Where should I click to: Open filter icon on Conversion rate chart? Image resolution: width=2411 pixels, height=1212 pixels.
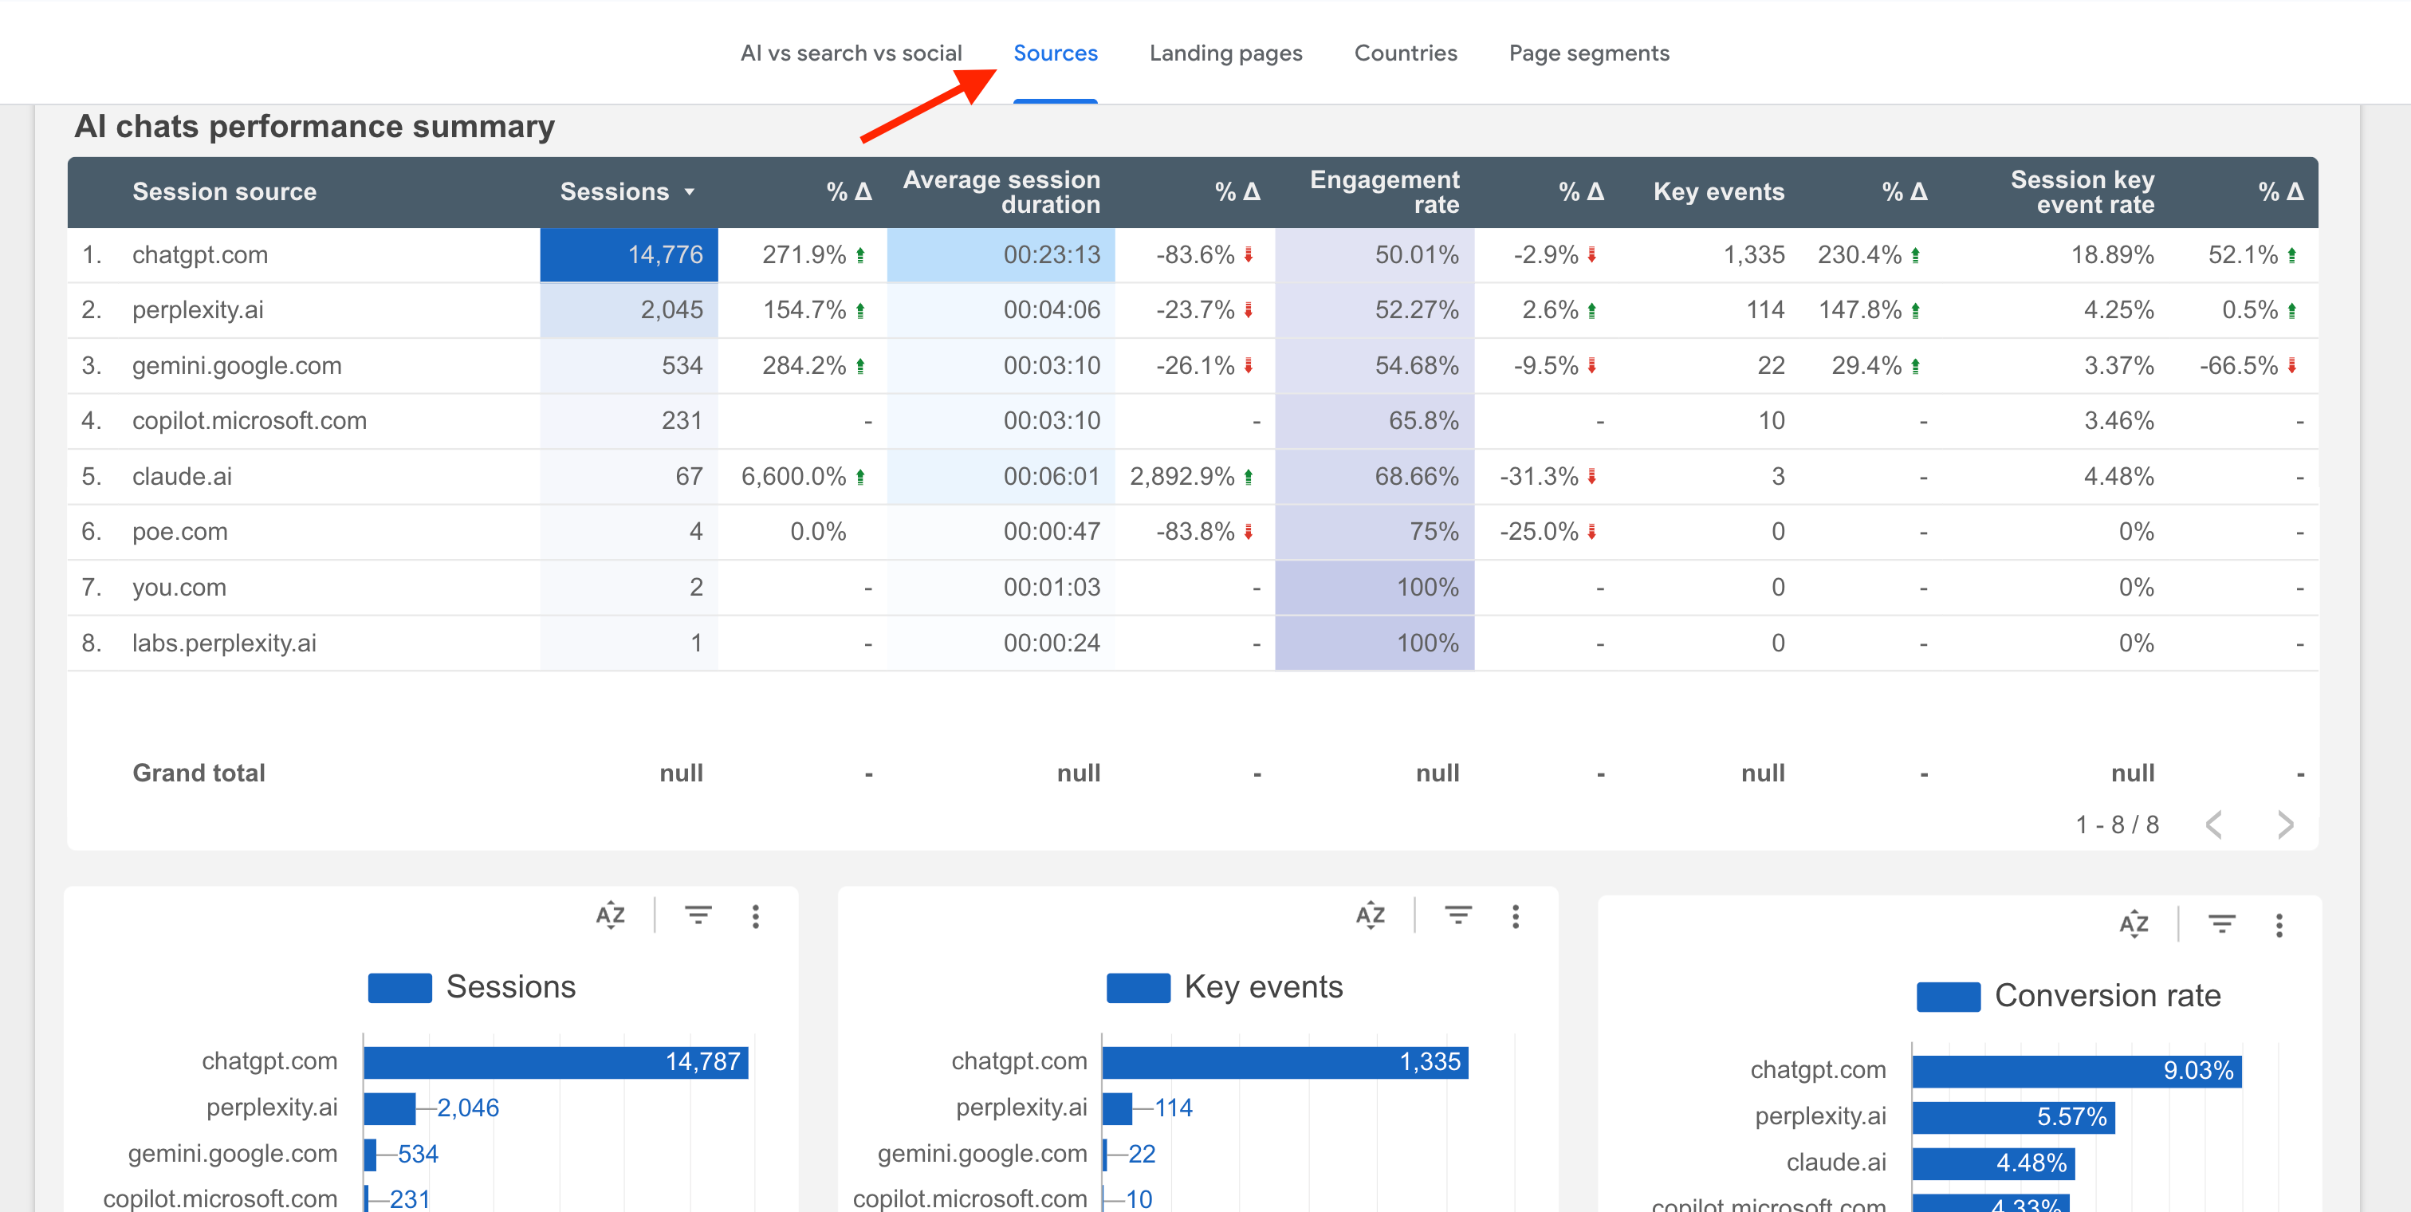point(2221,923)
